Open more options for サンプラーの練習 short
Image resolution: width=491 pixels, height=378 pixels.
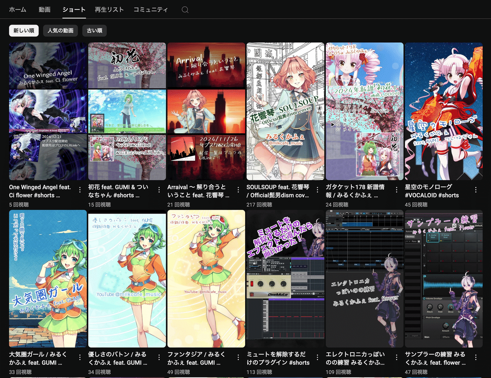pyautogui.click(x=475, y=358)
